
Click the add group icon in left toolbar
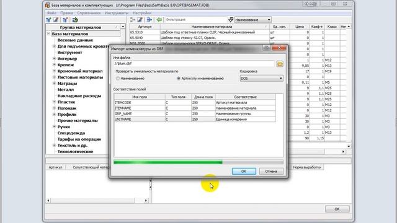pos(49,20)
